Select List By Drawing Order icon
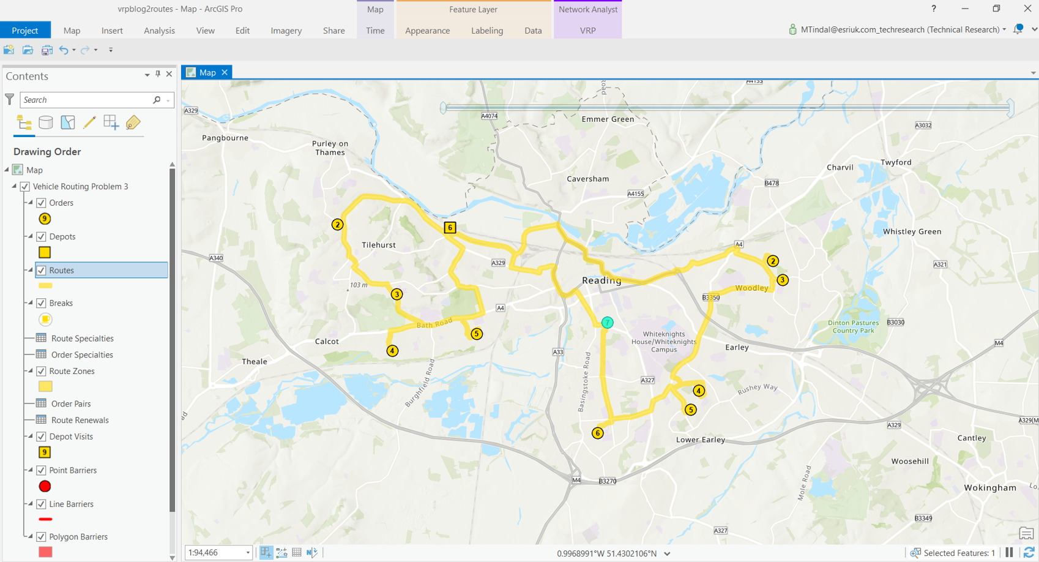The height and width of the screenshot is (562, 1039). click(x=24, y=123)
